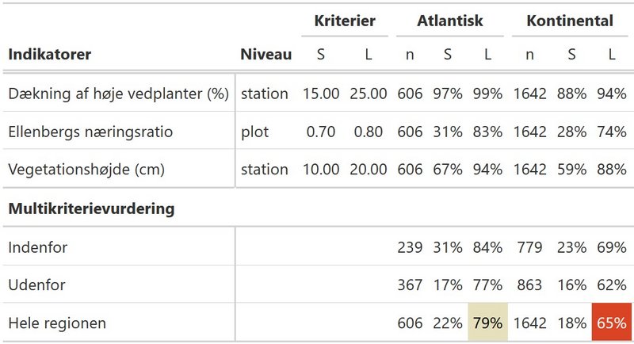
Task: Click the Indenfor row label
Action: coord(37,247)
